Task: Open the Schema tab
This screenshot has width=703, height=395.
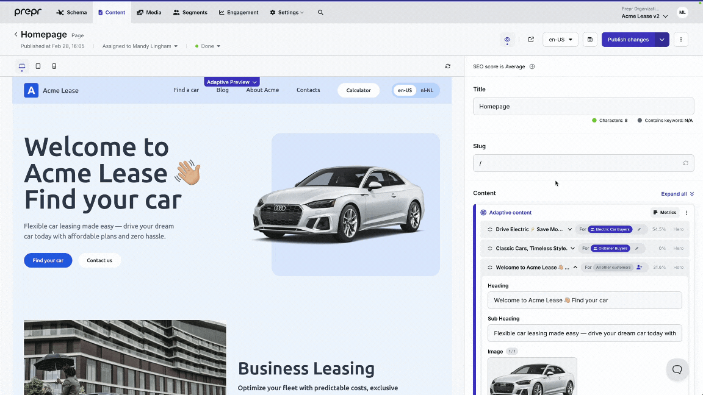Action: [x=71, y=13]
